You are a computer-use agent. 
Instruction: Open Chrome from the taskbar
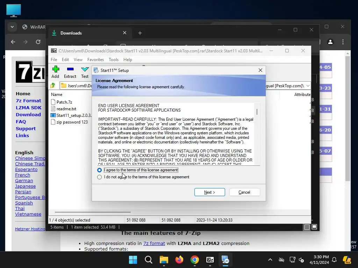coord(194,260)
